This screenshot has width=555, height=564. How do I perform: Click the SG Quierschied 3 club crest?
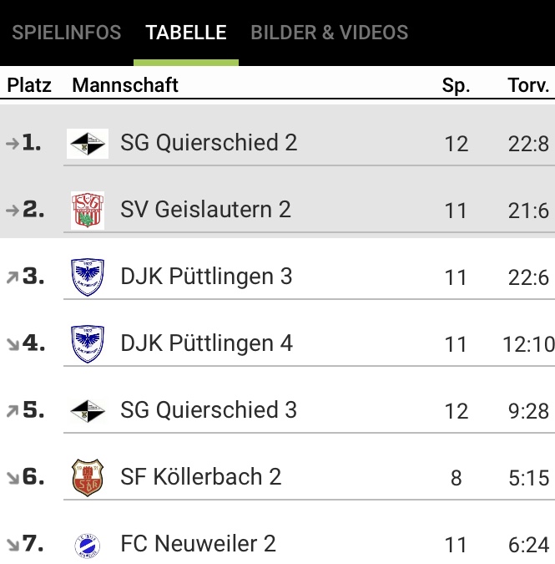click(88, 410)
